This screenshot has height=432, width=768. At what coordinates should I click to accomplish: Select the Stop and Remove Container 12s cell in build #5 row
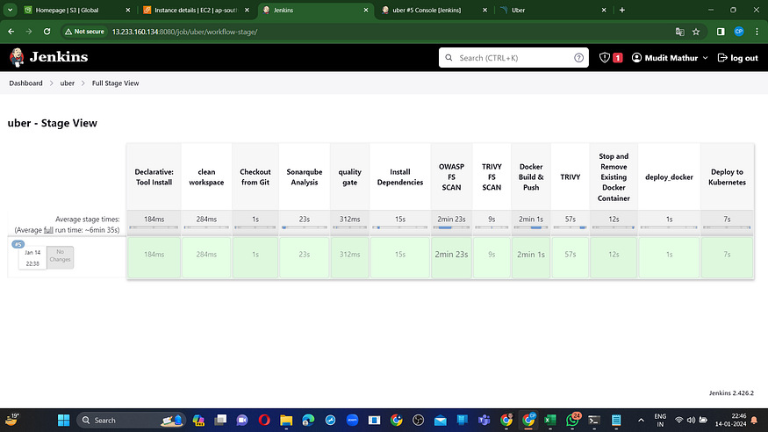pos(614,257)
